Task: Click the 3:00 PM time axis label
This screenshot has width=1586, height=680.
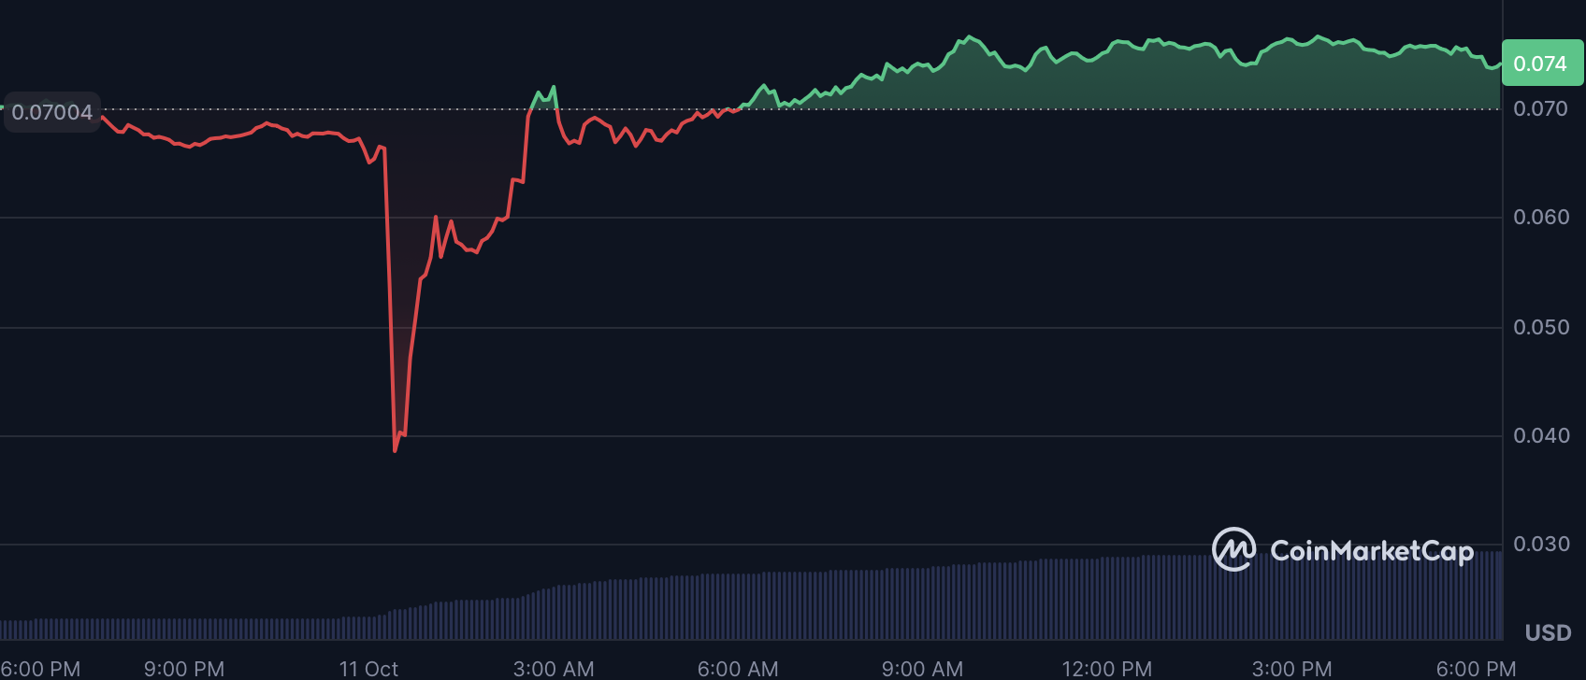Action: (x=1291, y=669)
